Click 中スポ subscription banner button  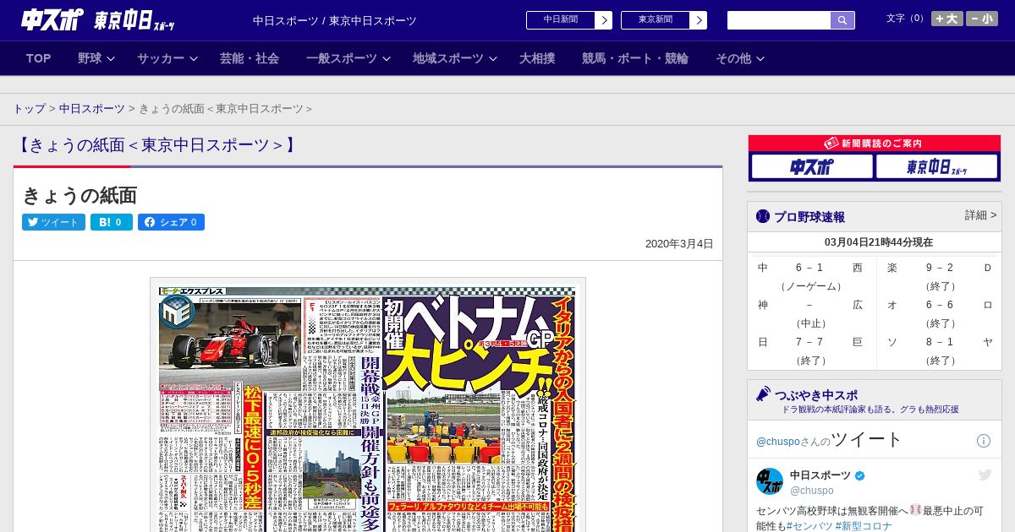coord(812,167)
